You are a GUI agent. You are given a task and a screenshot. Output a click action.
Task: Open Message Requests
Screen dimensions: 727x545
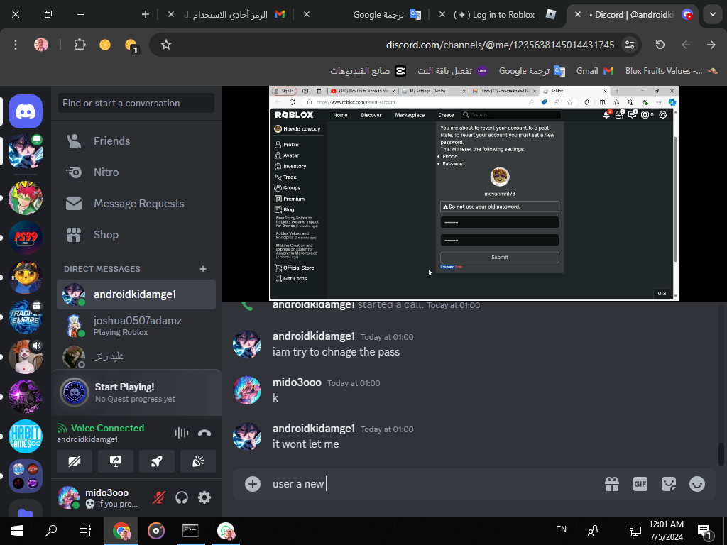pyautogui.click(x=136, y=204)
